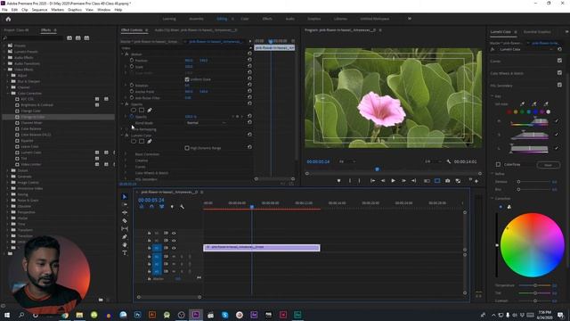
Task: Open Program monitor settings wrench
Action: pos(449,161)
